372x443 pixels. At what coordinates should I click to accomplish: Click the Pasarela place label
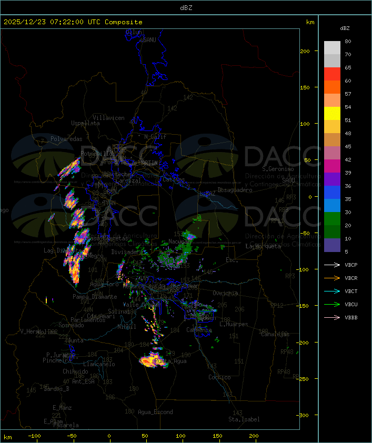[66, 425]
